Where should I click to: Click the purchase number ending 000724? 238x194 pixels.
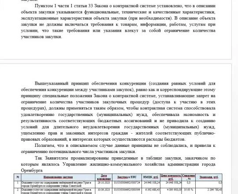pos(127,183)
